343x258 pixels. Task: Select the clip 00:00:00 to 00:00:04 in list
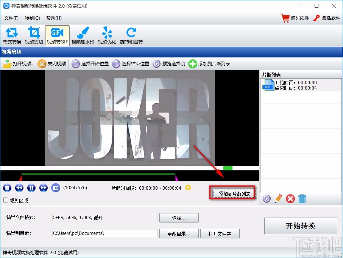pos(301,85)
